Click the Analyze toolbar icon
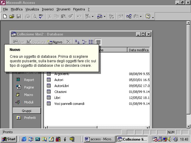Screen dimensions: 191x143 [x=100, y=16]
